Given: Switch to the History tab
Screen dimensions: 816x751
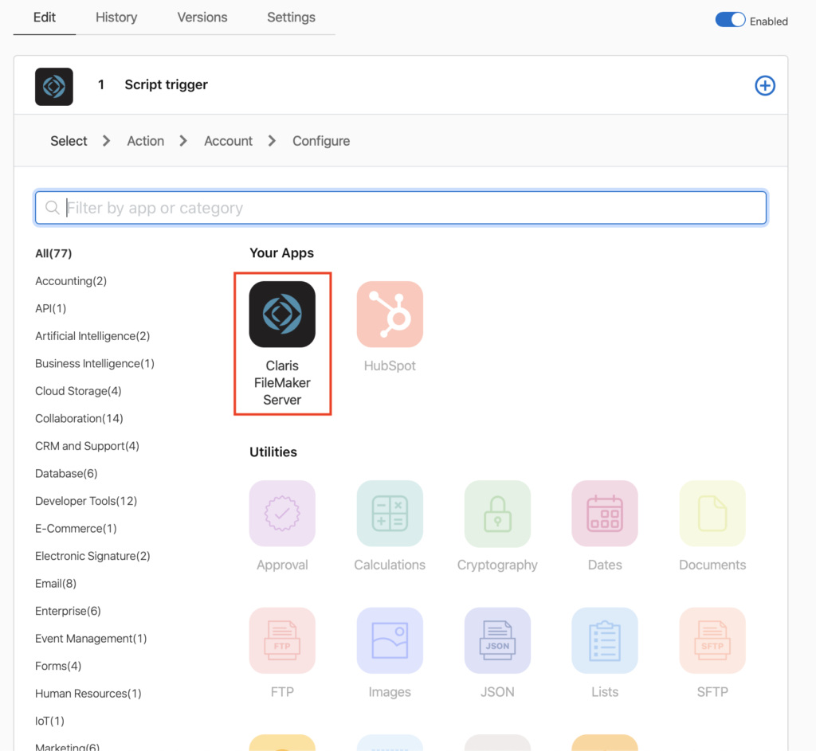Looking at the screenshot, I should coord(116,18).
